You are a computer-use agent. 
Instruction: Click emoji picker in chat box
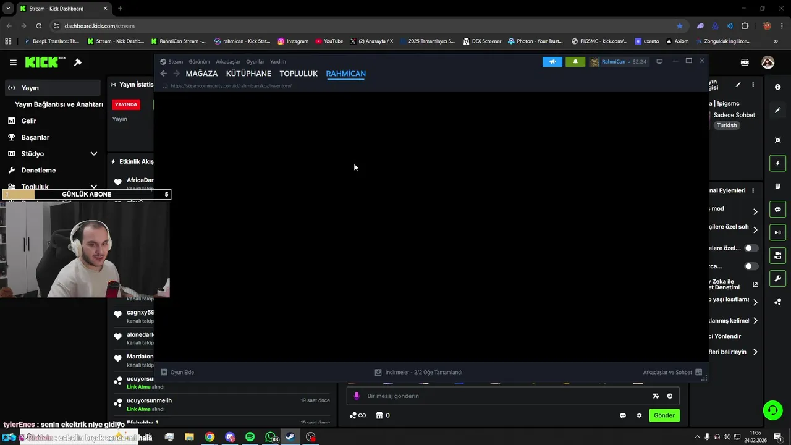click(x=670, y=396)
